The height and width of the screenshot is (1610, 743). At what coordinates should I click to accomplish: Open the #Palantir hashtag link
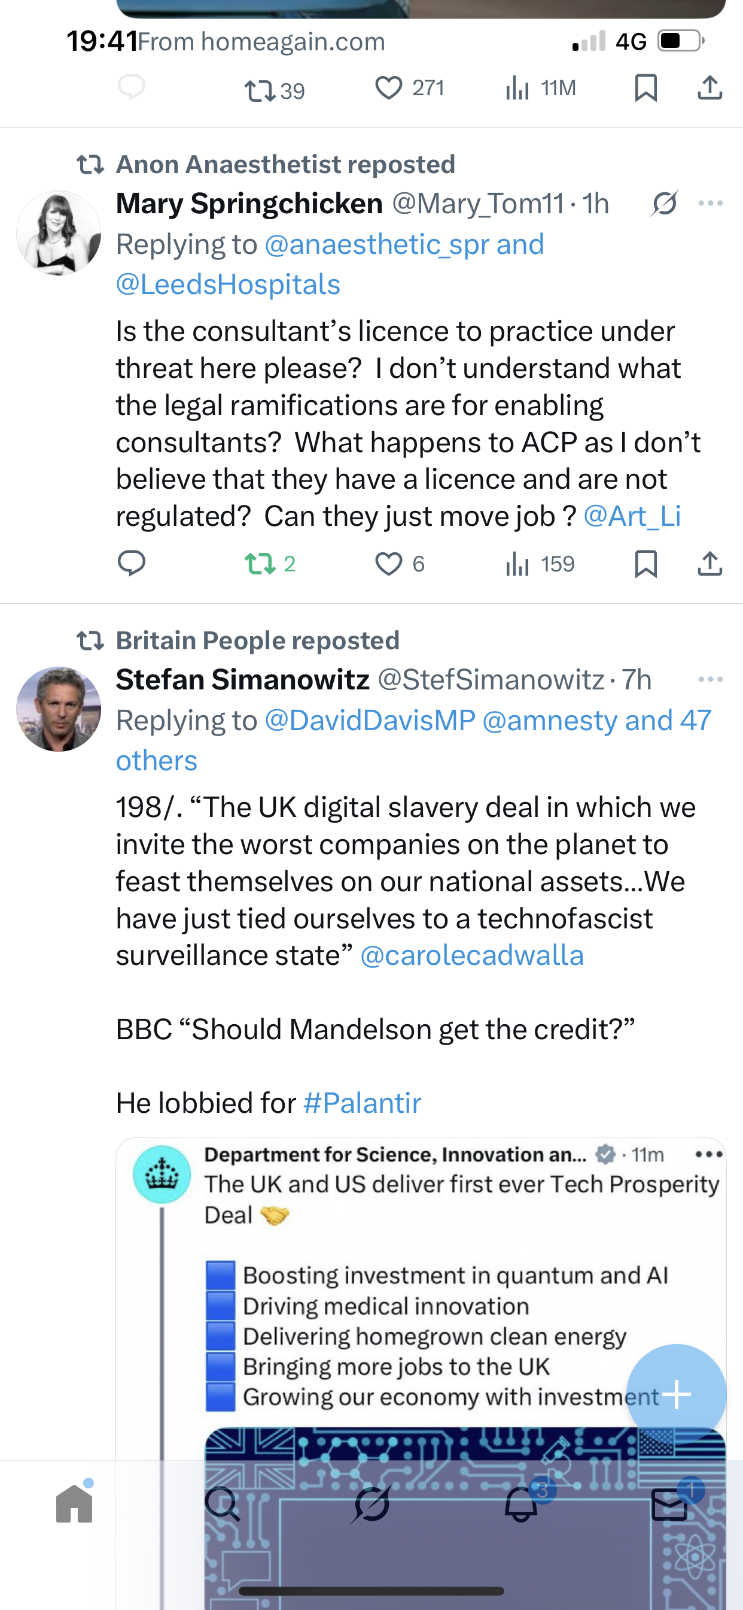362,1103
